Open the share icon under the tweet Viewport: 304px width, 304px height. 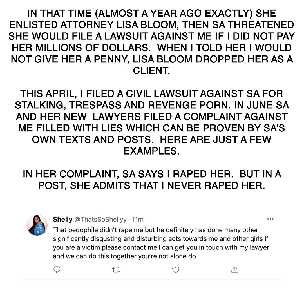[x=234, y=270]
